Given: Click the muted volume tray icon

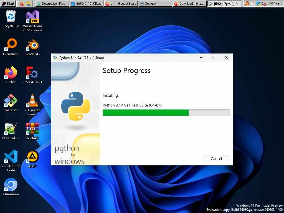Looking at the screenshot, I should [x=263, y=4].
